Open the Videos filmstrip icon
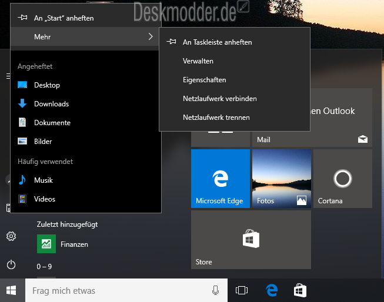The width and height of the screenshot is (384, 302). coord(22,199)
